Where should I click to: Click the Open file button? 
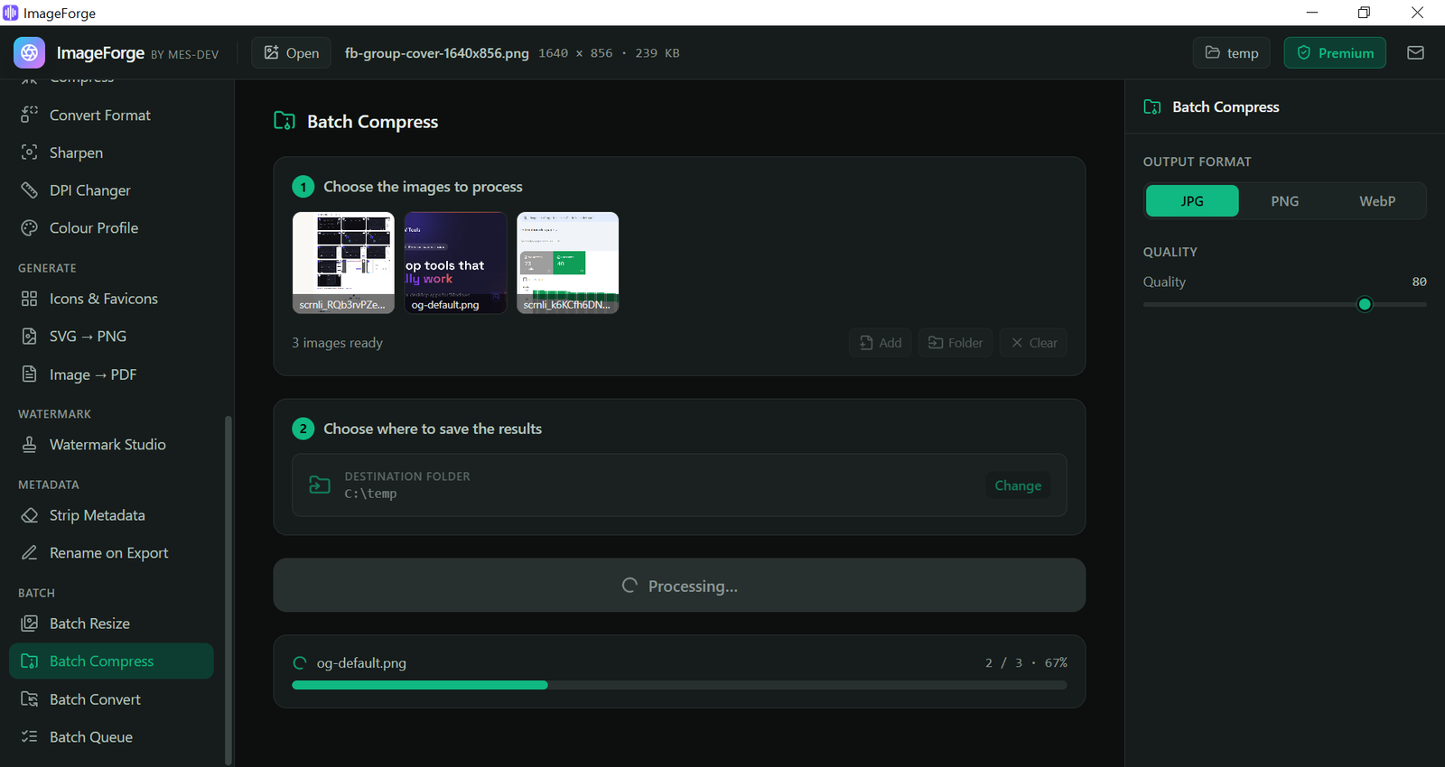(x=291, y=53)
